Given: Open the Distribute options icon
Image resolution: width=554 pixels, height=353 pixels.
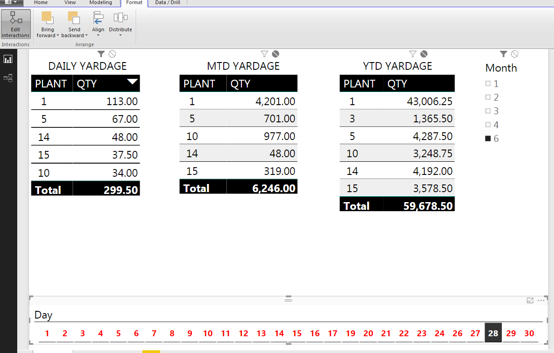Looking at the screenshot, I should [120, 17].
